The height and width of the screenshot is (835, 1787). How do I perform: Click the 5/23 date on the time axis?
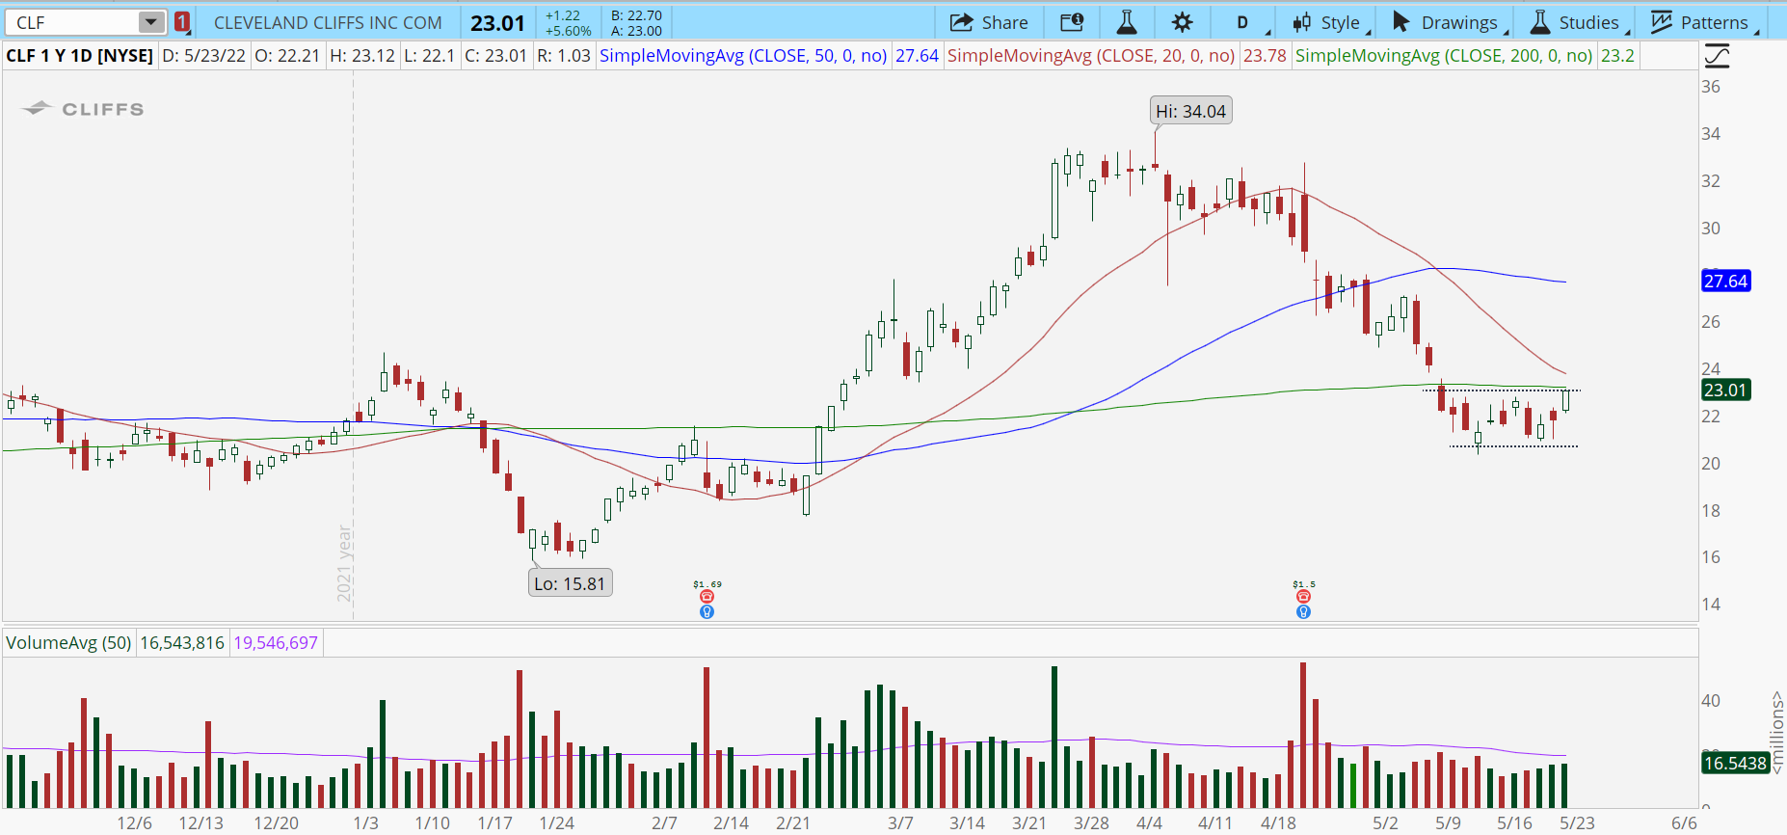[x=1578, y=823]
